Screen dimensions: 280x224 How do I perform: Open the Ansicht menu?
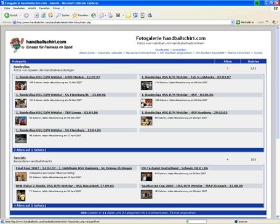pos(32,8)
